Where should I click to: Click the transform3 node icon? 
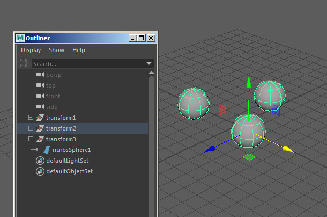(x=40, y=139)
